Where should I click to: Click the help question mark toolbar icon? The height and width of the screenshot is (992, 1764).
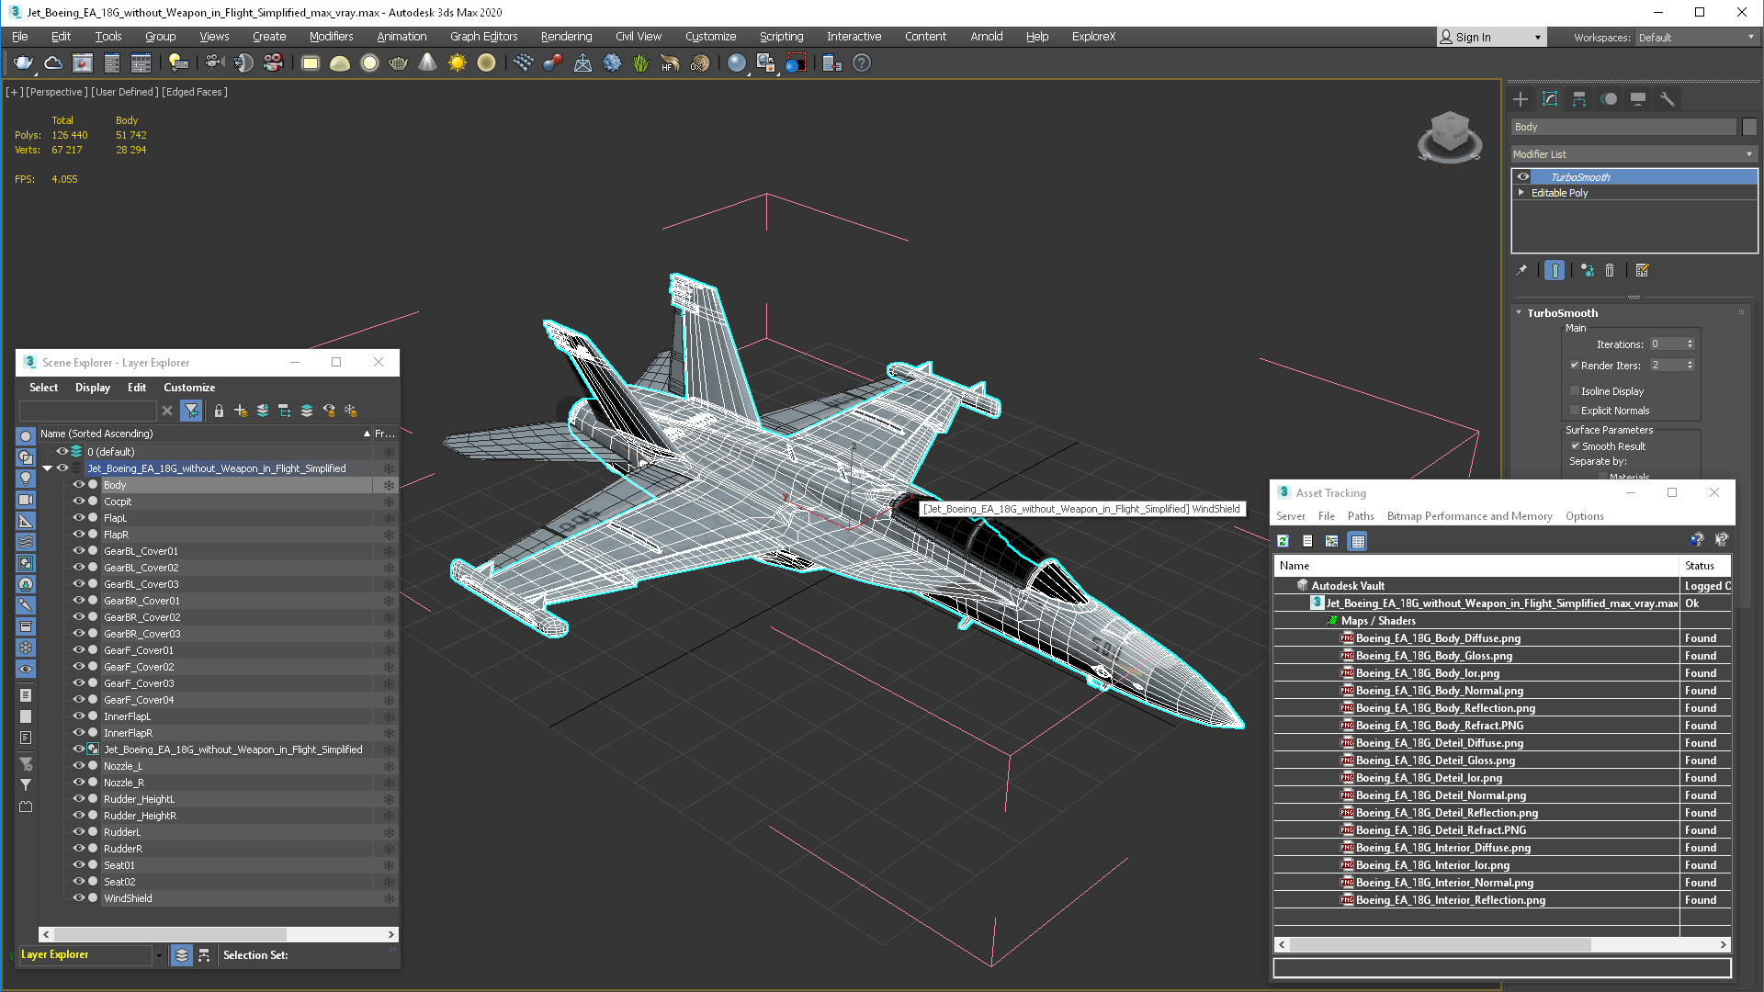tap(861, 63)
